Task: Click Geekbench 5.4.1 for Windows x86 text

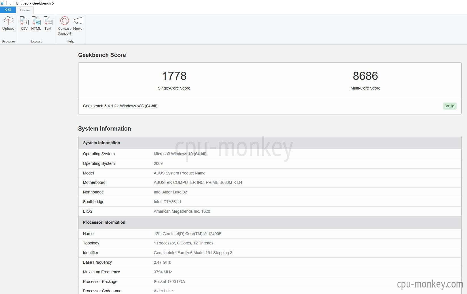Action: pos(120,106)
